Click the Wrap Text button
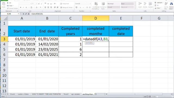This screenshot has height=98, width=174. [x=65, y=4]
